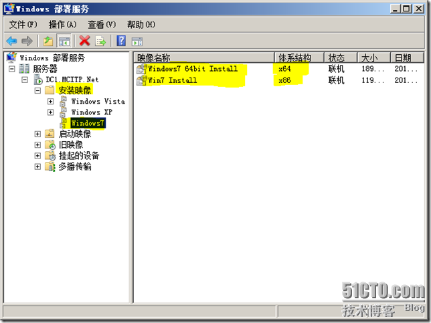Sort by 大小 column header

pyautogui.click(x=373, y=58)
